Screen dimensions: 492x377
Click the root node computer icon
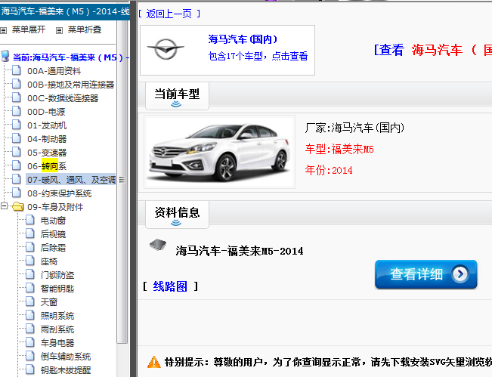click(5, 57)
